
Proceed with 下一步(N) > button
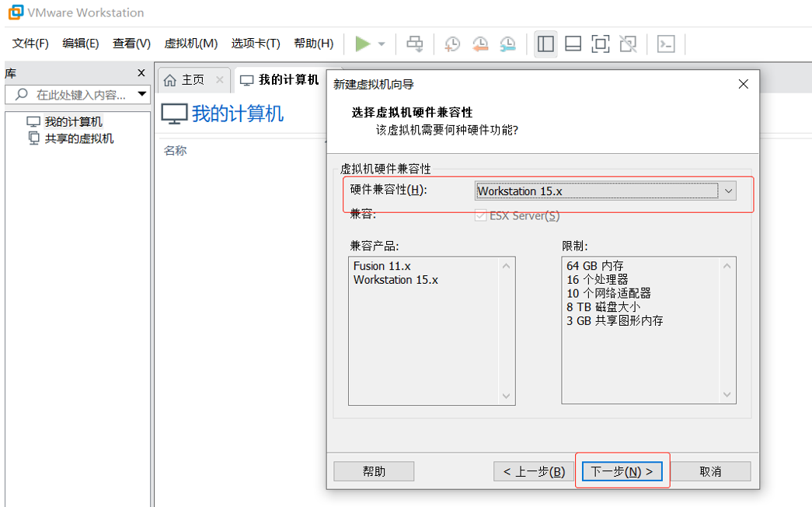[622, 471]
